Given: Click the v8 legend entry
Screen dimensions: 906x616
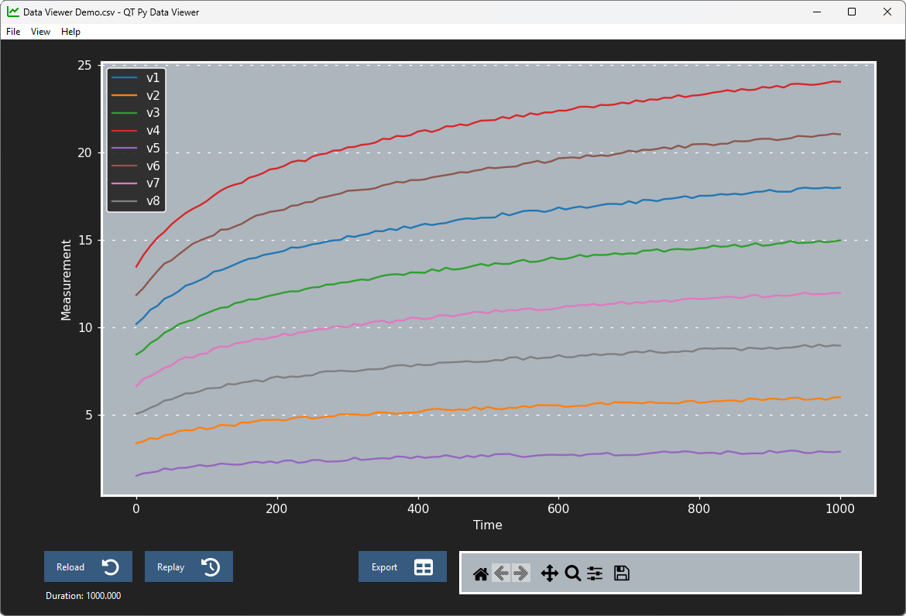Looking at the screenshot, I should coord(136,201).
